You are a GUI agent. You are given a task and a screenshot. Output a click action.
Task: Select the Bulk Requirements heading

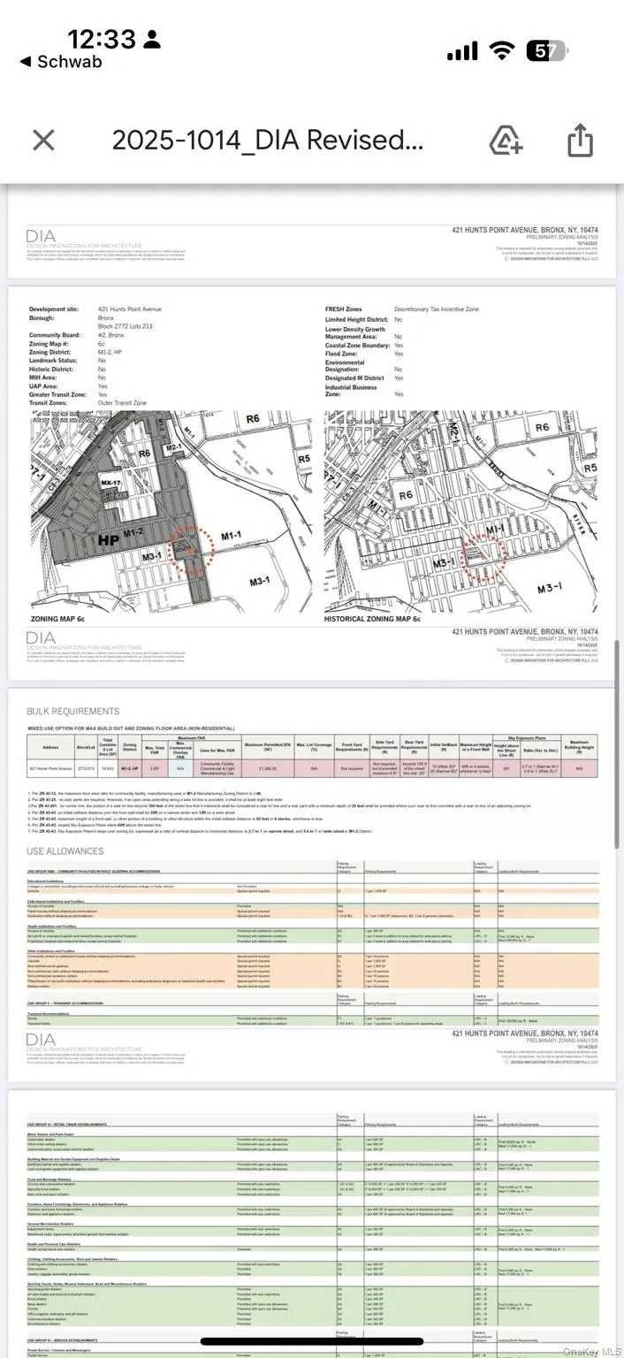point(72,711)
